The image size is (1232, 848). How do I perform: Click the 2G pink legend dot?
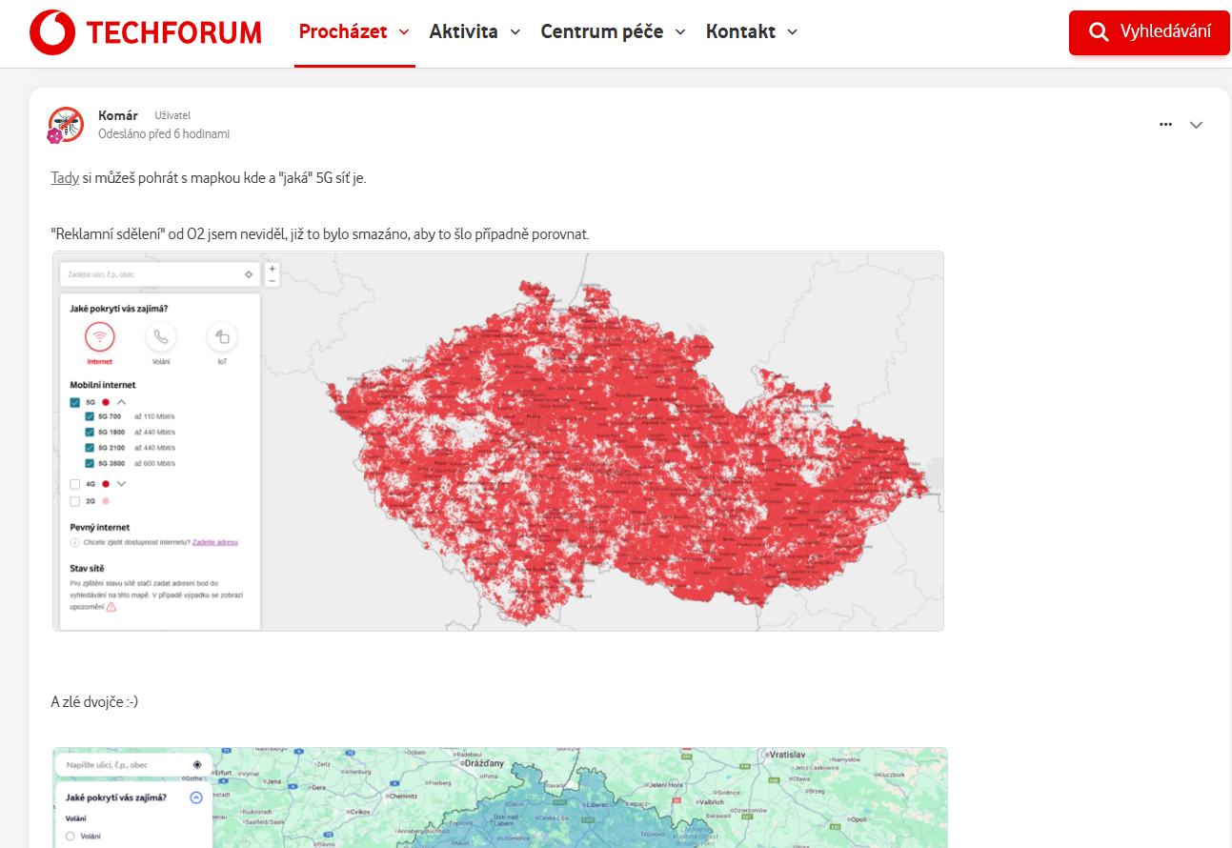[x=106, y=501]
